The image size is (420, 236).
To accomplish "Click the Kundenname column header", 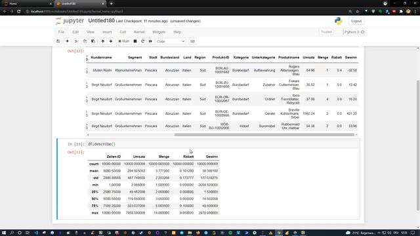I will (101, 58).
